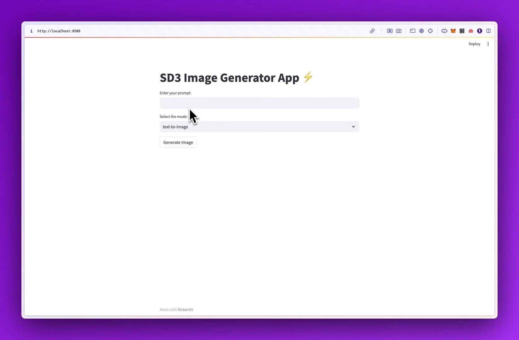519x340 pixels.
Task: Click the globe network icon
Action: click(x=421, y=31)
